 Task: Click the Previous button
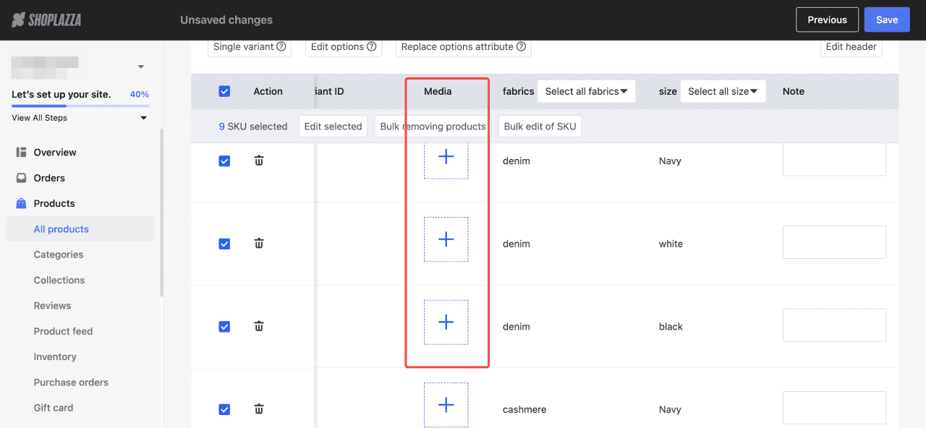pyautogui.click(x=827, y=20)
